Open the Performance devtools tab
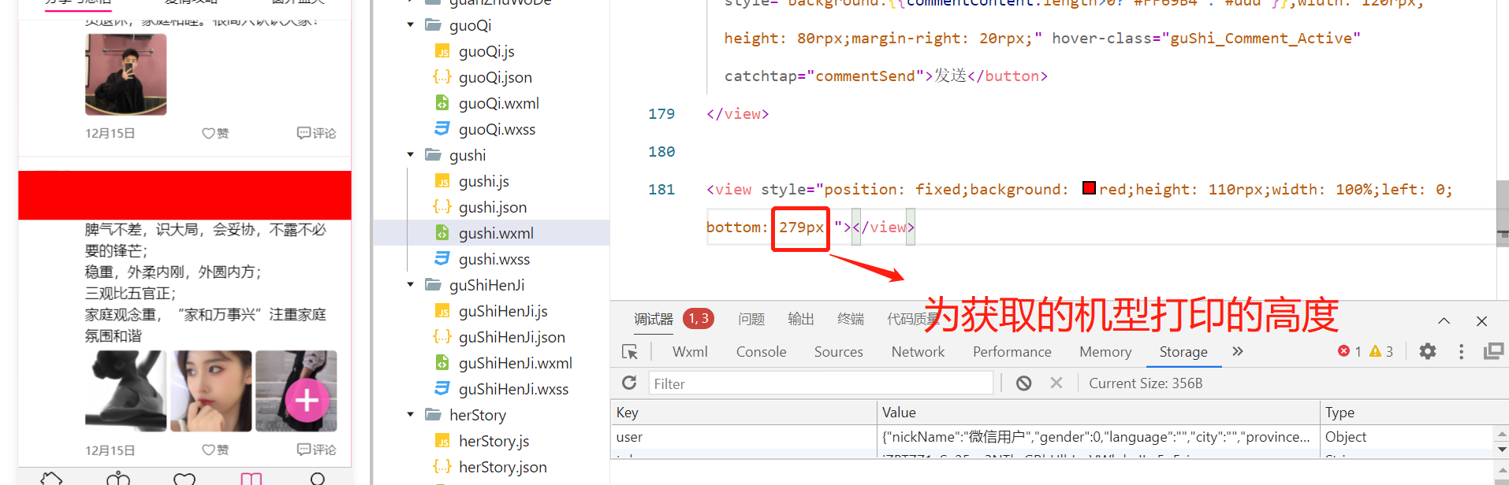This screenshot has height=485, width=1509. pyautogui.click(x=1012, y=352)
